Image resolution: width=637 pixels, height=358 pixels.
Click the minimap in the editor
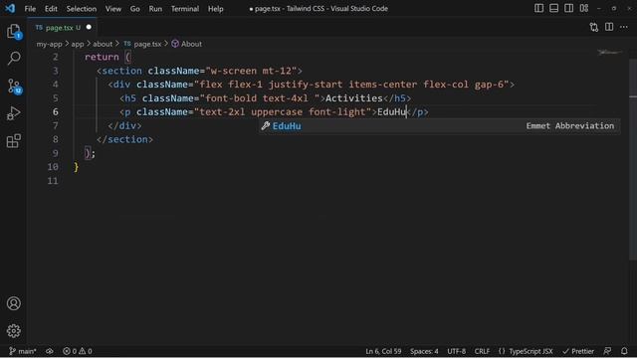[x=609, y=53]
